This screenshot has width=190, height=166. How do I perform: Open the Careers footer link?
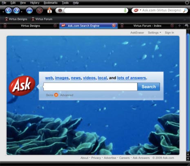click(x=124, y=158)
